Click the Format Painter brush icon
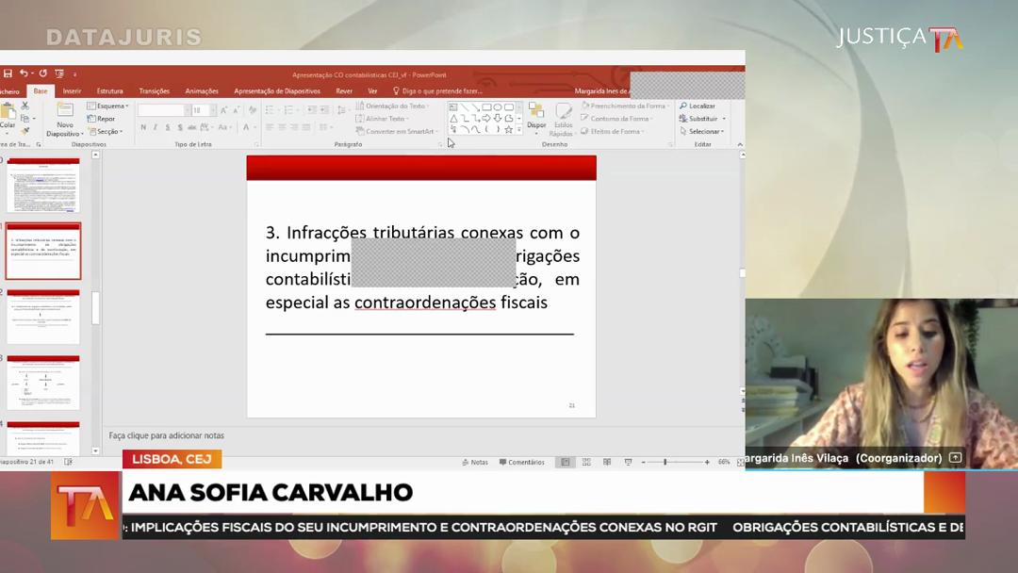Viewport: 1018px width, 573px height. [x=25, y=131]
